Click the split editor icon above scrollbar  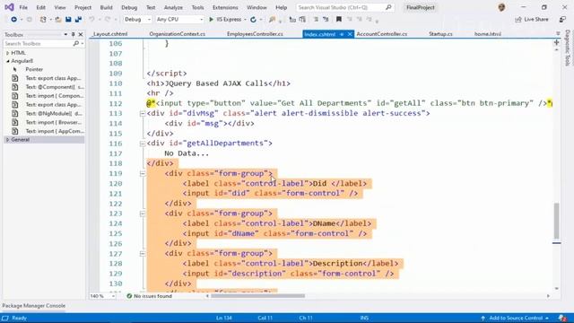coord(556,42)
